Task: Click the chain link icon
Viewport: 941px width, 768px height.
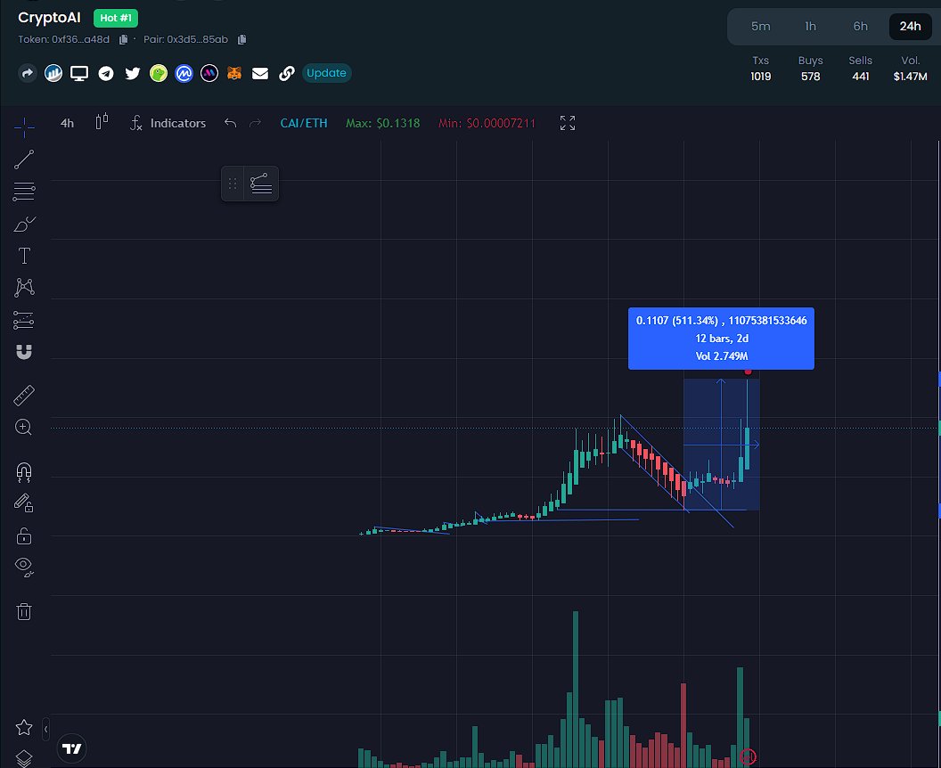Action: tap(286, 73)
